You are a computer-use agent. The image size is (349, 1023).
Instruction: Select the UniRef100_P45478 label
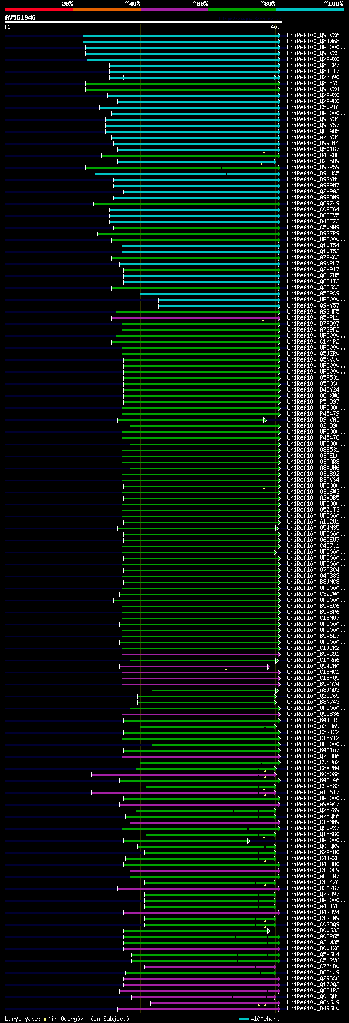(x=313, y=438)
